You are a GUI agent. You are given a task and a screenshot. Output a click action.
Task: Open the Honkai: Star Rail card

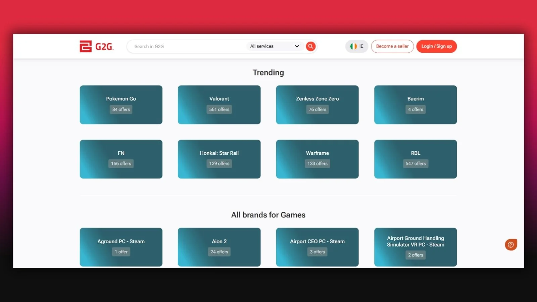coord(219,159)
